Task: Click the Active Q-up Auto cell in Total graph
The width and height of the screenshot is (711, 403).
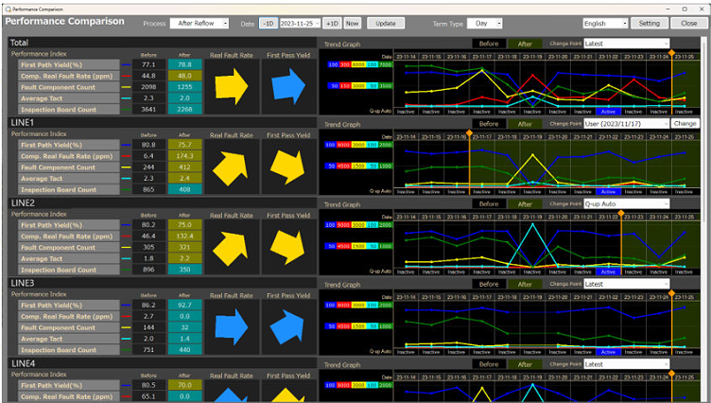Action: 608,112
